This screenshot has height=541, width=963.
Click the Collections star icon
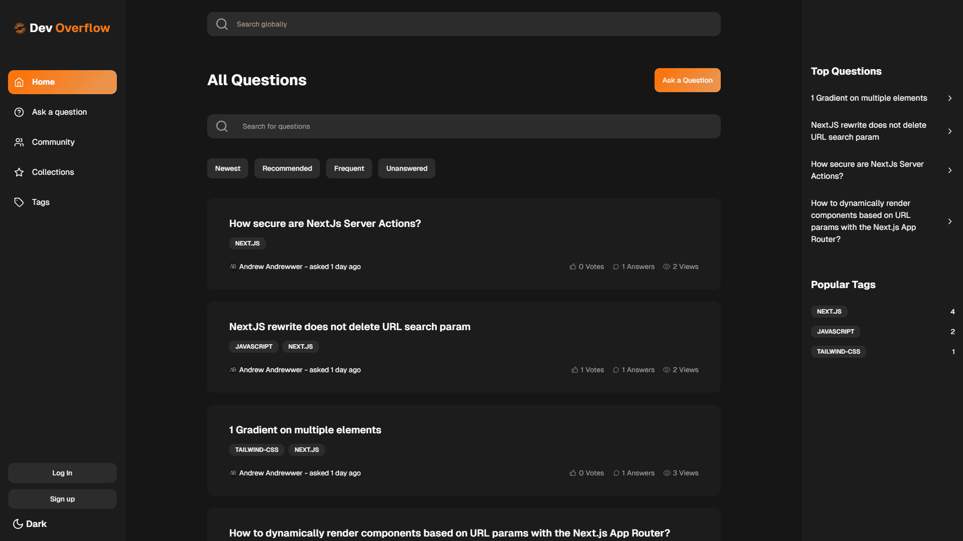(19, 172)
